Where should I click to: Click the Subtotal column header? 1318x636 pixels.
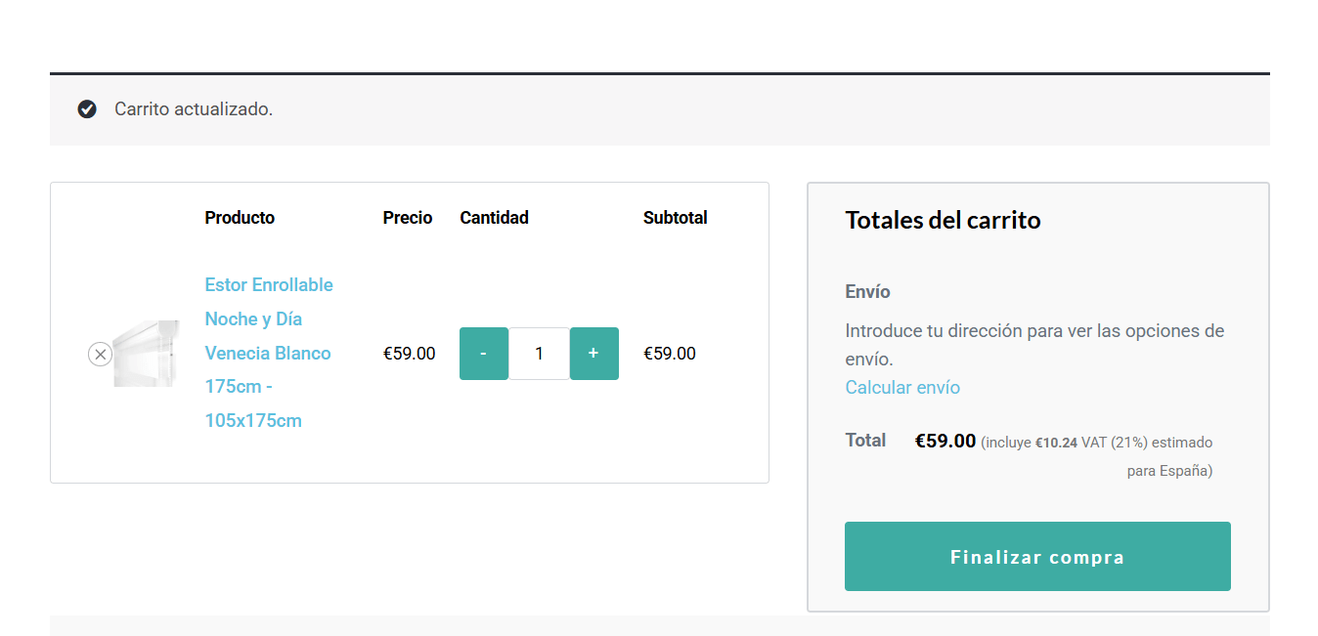click(675, 218)
